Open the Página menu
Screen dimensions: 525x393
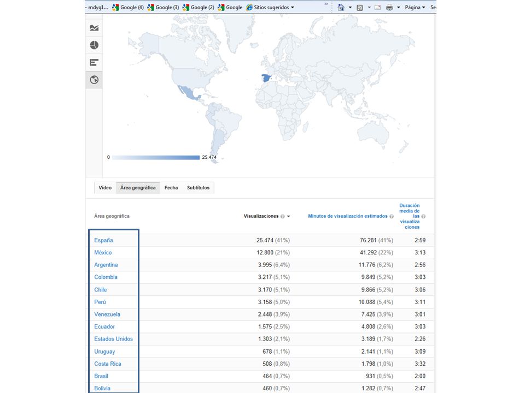pyautogui.click(x=415, y=7)
